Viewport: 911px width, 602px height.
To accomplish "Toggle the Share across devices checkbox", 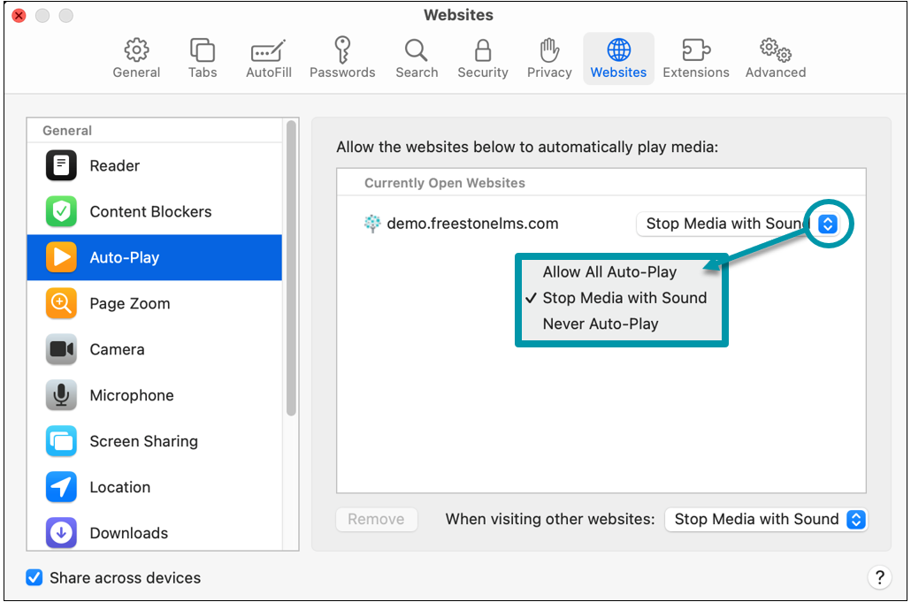I will (x=34, y=577).
